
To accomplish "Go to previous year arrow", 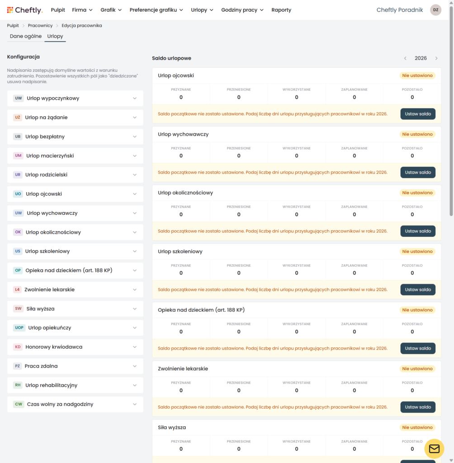I will (405, 58).
